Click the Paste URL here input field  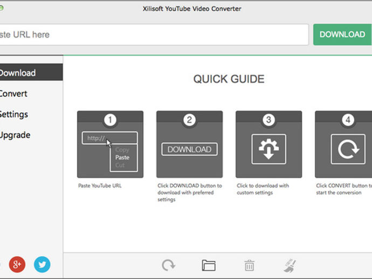point(154,34)
